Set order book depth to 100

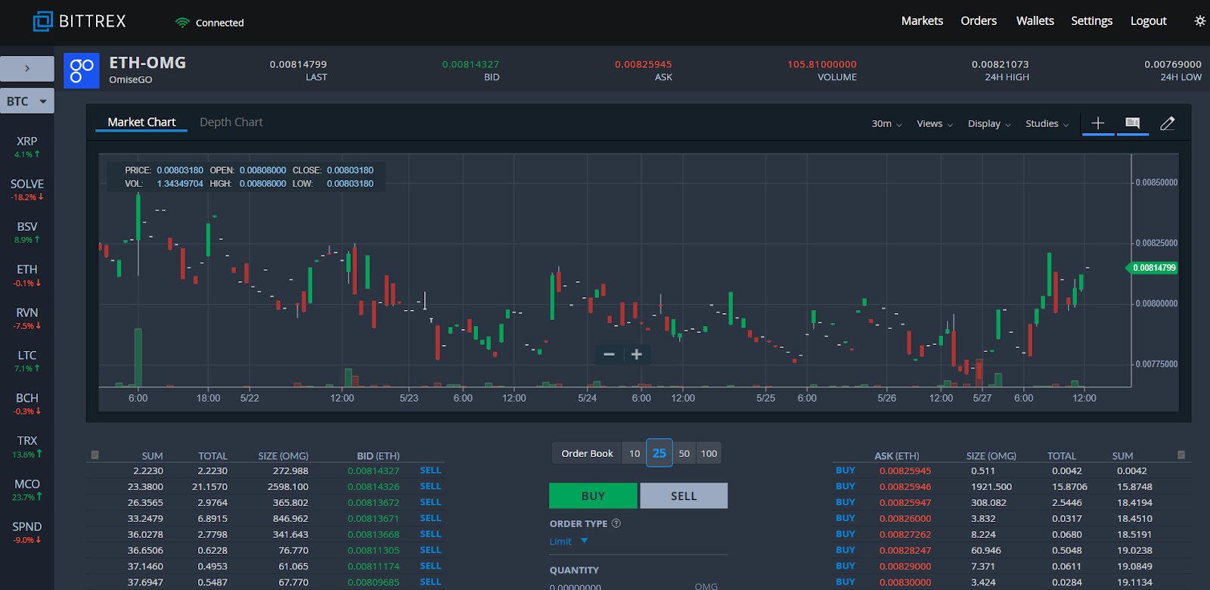709,454
